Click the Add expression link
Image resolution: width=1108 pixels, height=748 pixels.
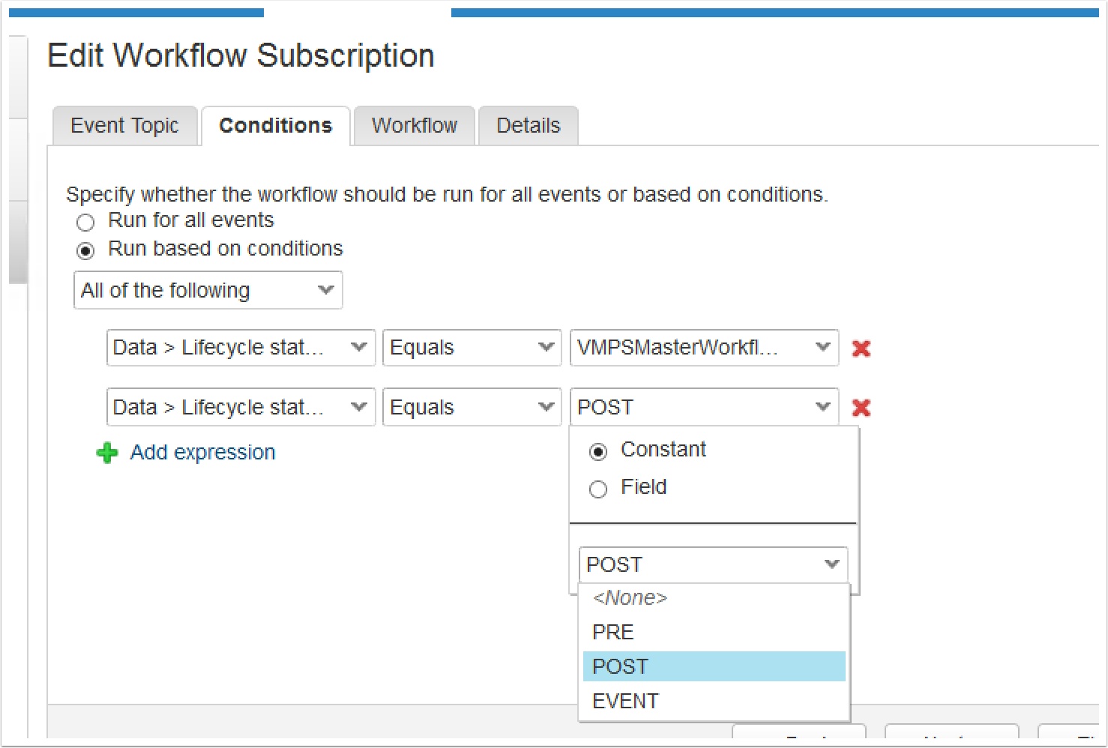coord(202,453)
